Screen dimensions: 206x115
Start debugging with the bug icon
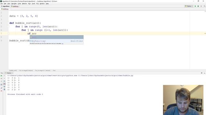click(x=198, y=6)
